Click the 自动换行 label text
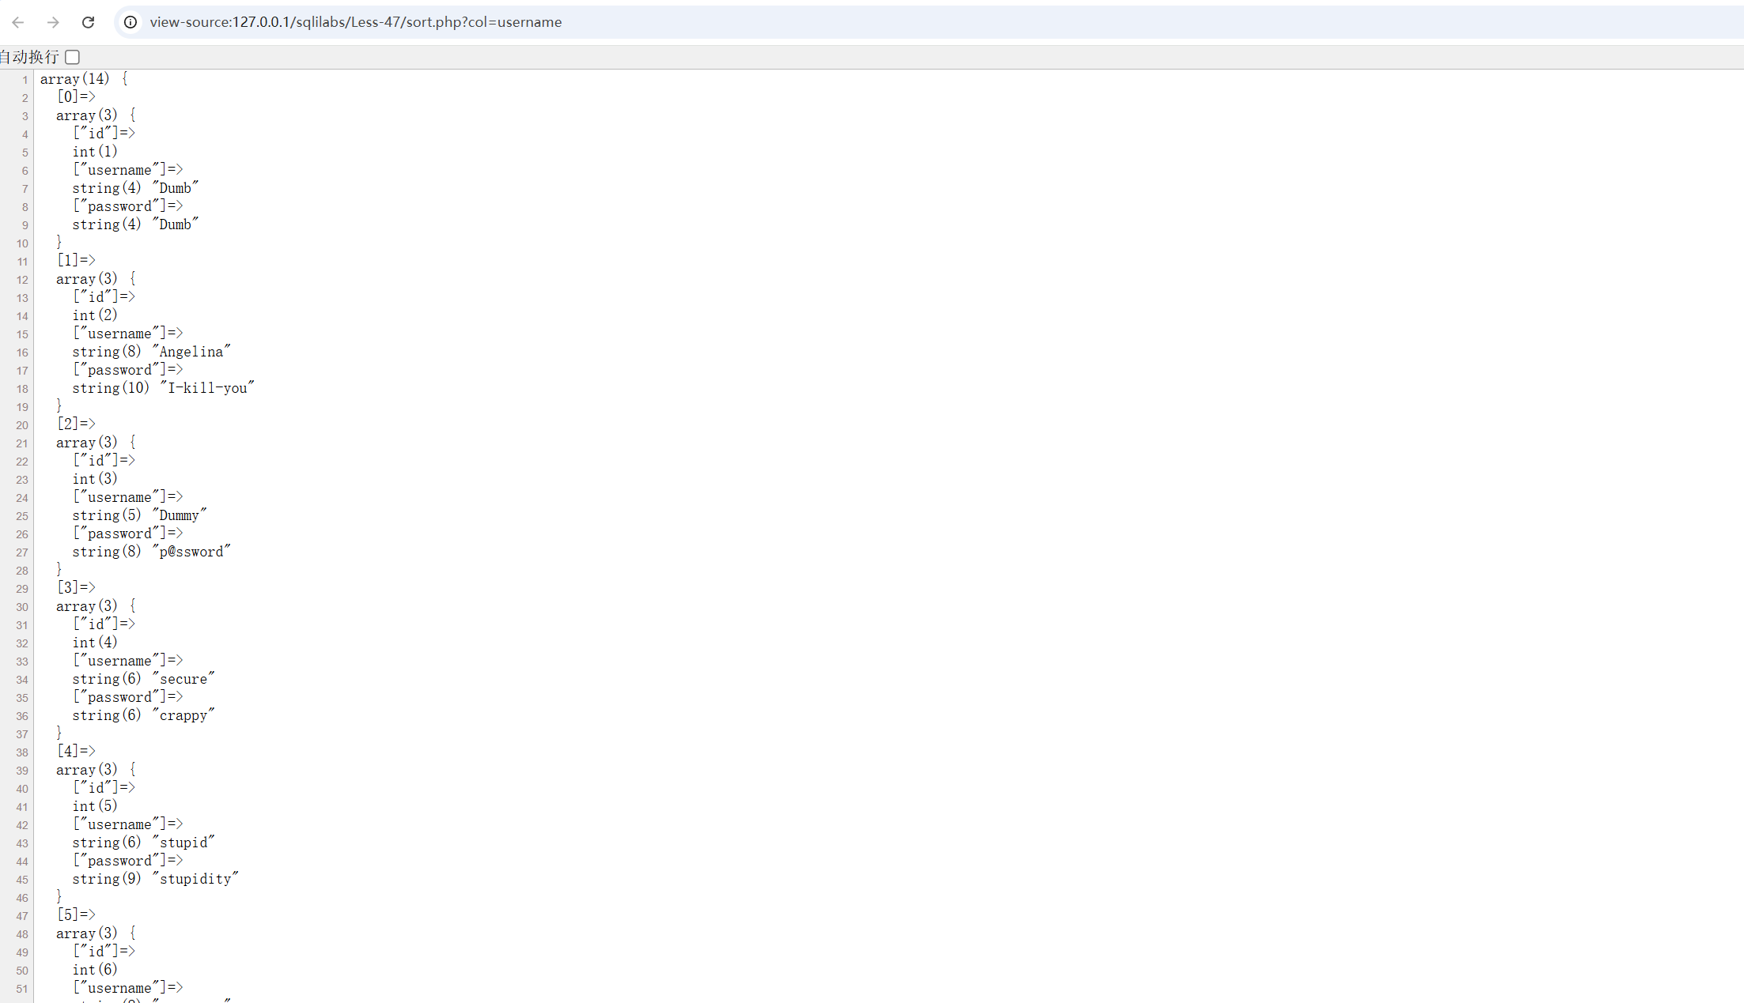Image resolution: width=1744 pixels, height=1003 pixels. [x=29, y=57]
